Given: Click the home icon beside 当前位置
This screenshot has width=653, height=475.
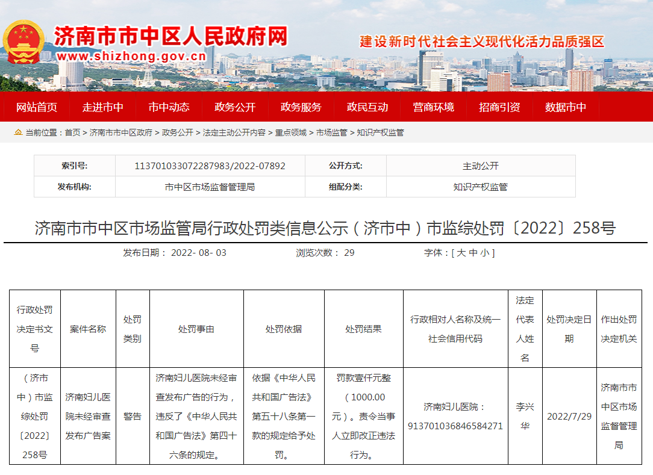Looking at the screenshot, I should coord(19,132).
